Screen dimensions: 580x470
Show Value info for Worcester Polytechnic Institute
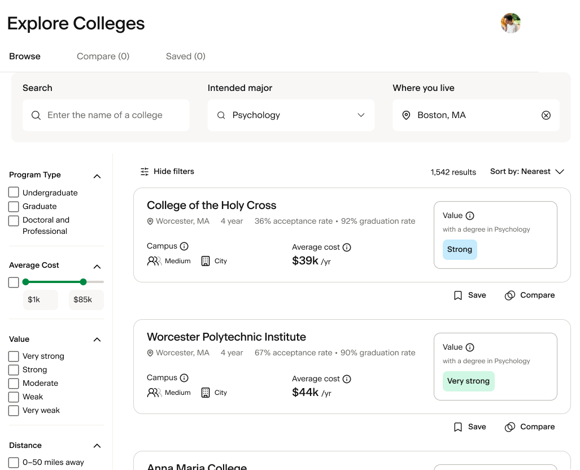[470, 347]
